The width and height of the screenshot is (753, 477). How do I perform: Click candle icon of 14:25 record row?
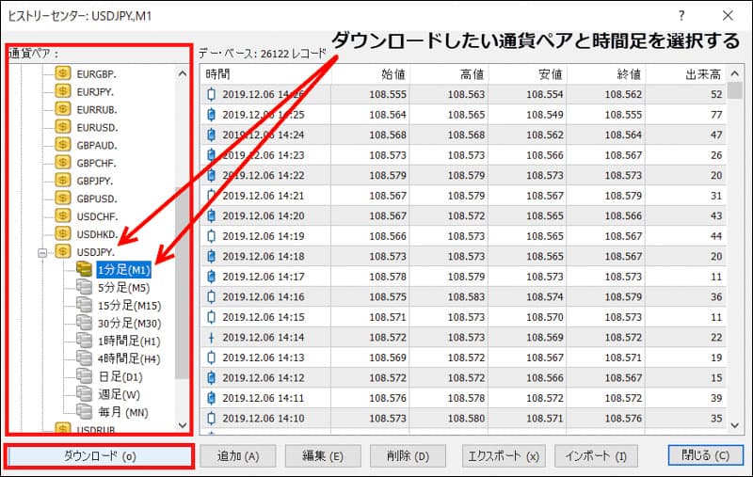(x=211, y=114)
